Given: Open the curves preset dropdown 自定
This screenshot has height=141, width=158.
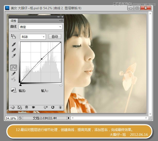Looking at the screenshot, I should click(x=40, y=27).
